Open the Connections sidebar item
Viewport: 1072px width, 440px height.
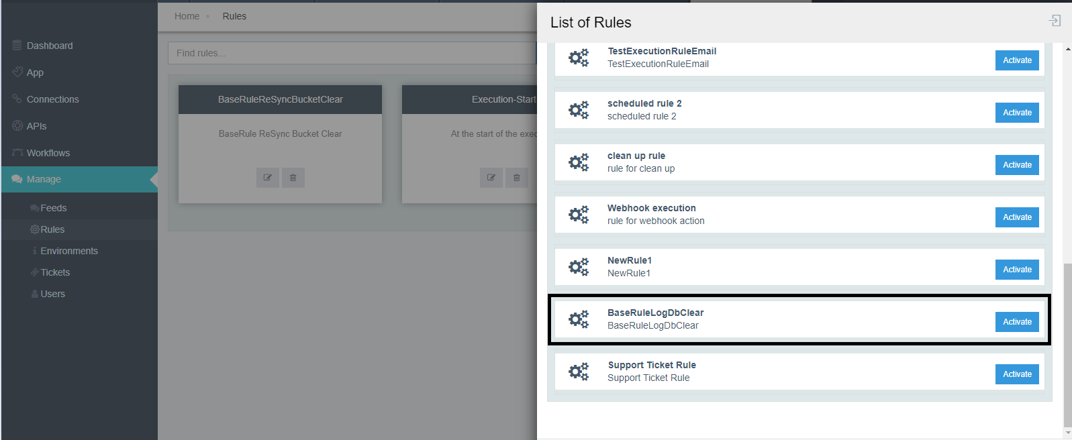52,99
